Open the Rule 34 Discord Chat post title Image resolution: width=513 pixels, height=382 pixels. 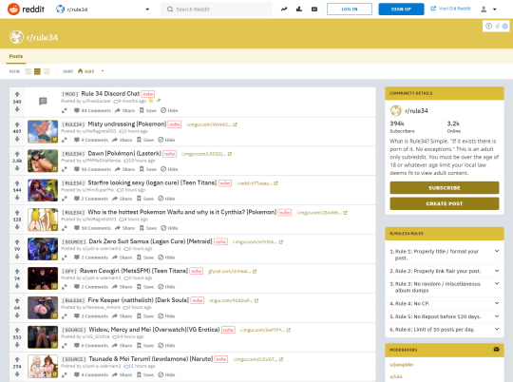point(110,94)
